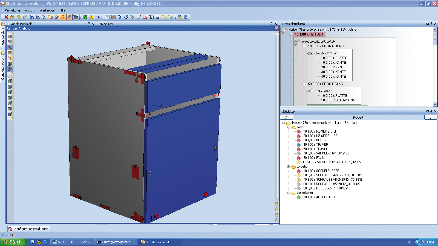
Task: Click the globe toolbar icon
Action: (126, 17)
